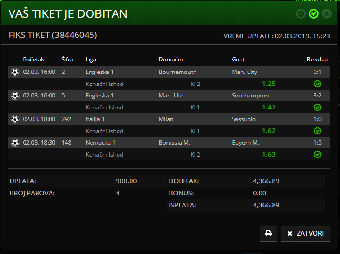Viewport: 340px width, 254px height.
Task: Click the 3:2 result value
Action: pos(317,96)
